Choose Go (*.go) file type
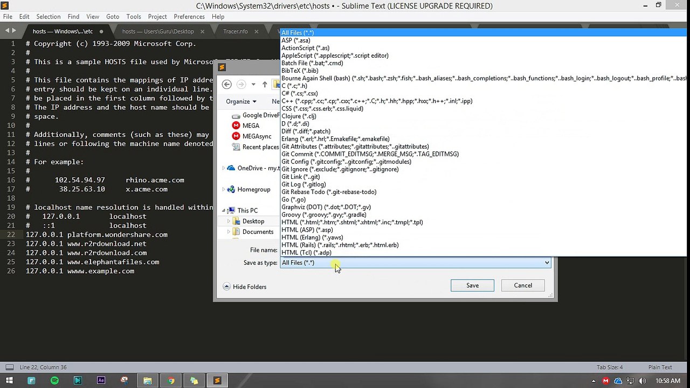The height and width of the screenshot is (388, 690). pyautogui.click(x=483, y=199)
